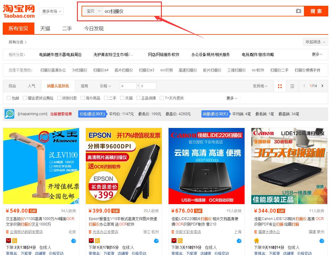This screenshot has width=331, height=255.
Task: Check the 正品保障 checkbox
Action: tap(138, 98)
